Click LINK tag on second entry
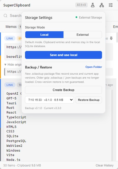This screenshot has width=118, height=169. pyautogui.click(x=10, y=85)
